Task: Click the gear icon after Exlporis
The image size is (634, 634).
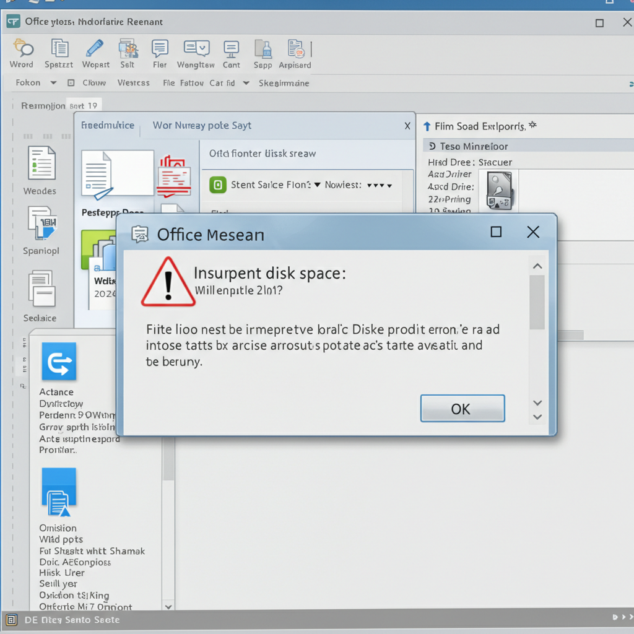Action: pyautogui.click(x=532, y=125)
